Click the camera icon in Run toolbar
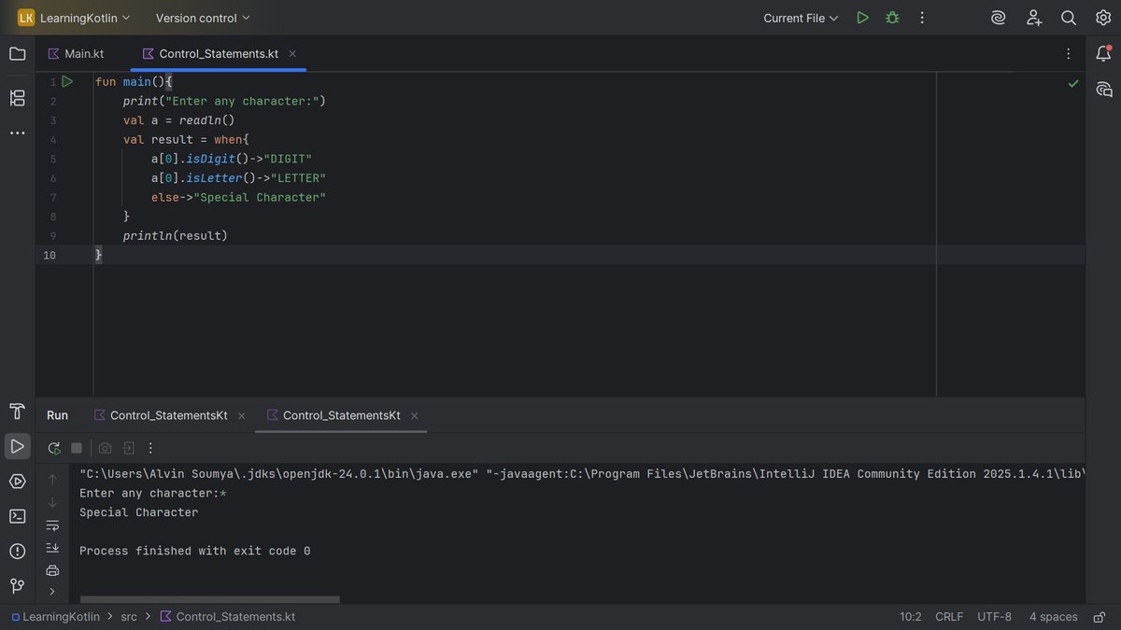 click(105, 448)
